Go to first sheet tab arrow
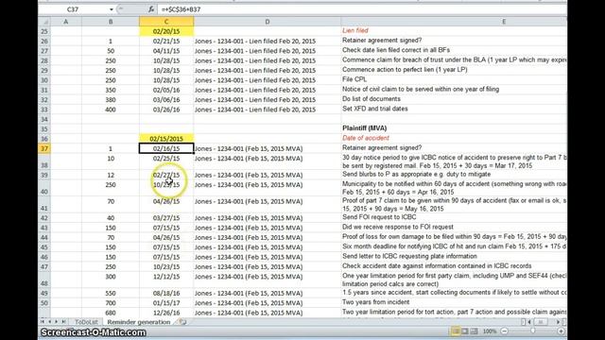This screenshot has width=605, height=340. click(43, 321)
